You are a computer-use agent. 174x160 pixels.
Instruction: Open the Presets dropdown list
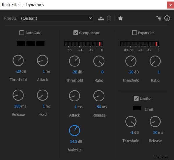click(56, 18)
